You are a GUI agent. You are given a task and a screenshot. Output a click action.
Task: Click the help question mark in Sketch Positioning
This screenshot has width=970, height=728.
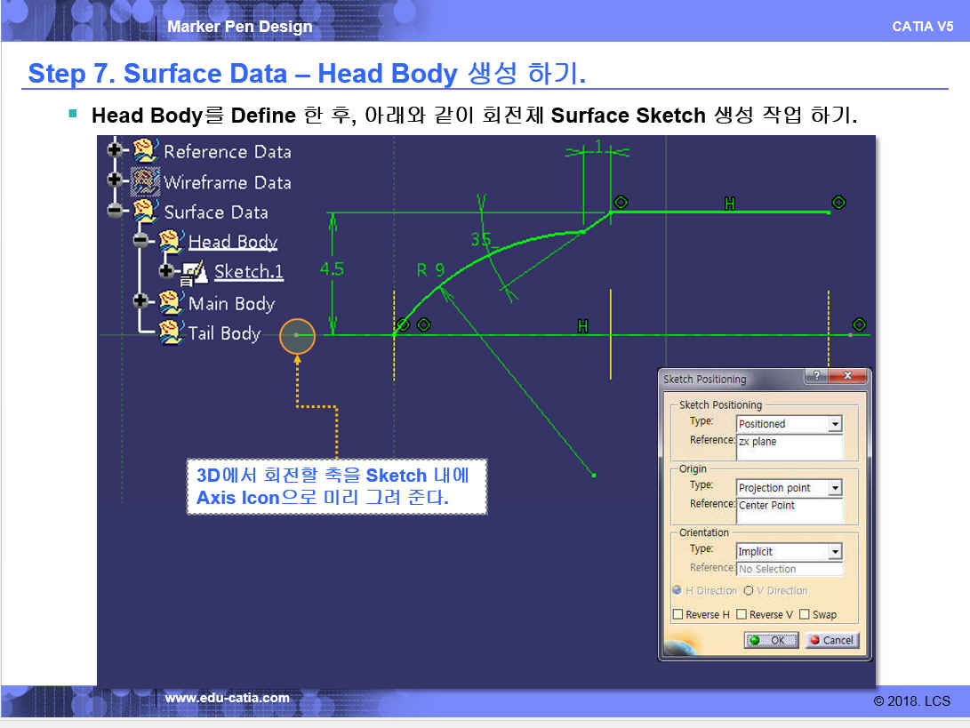pos(818,377)
